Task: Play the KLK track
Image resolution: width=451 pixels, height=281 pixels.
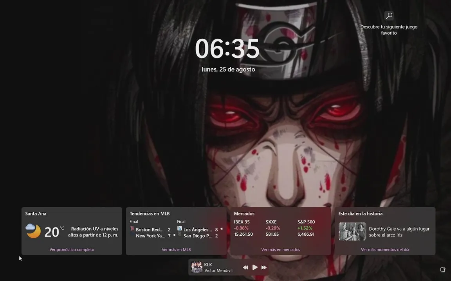Action: pyautogui.click(x=255, y=267)
